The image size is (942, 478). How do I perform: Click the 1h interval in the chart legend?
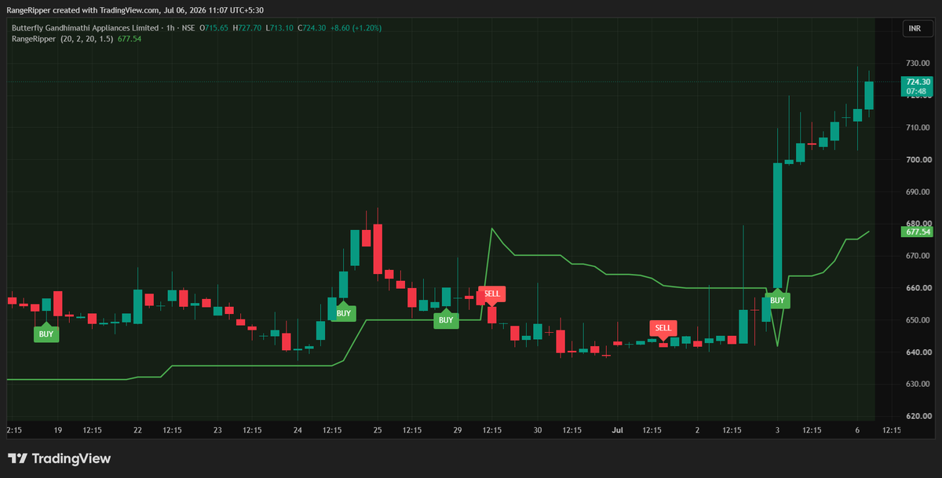160,27
